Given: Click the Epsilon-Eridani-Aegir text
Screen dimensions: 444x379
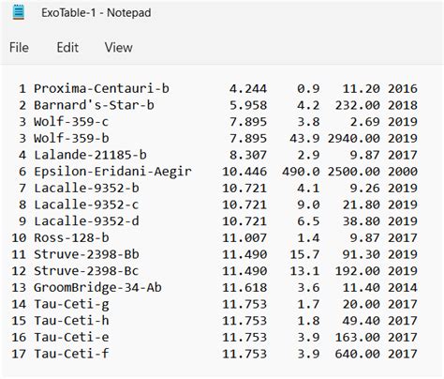Looking at the screenshot, I should pyautogui.click(x=112, y=172).
